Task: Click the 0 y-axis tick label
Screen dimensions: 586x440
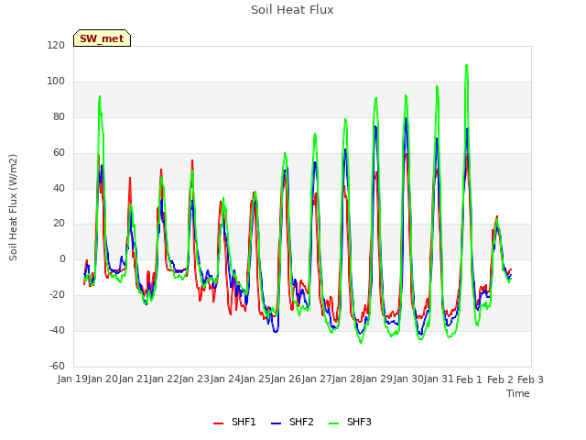Action: pyautogui.click(x=62, y=258)
